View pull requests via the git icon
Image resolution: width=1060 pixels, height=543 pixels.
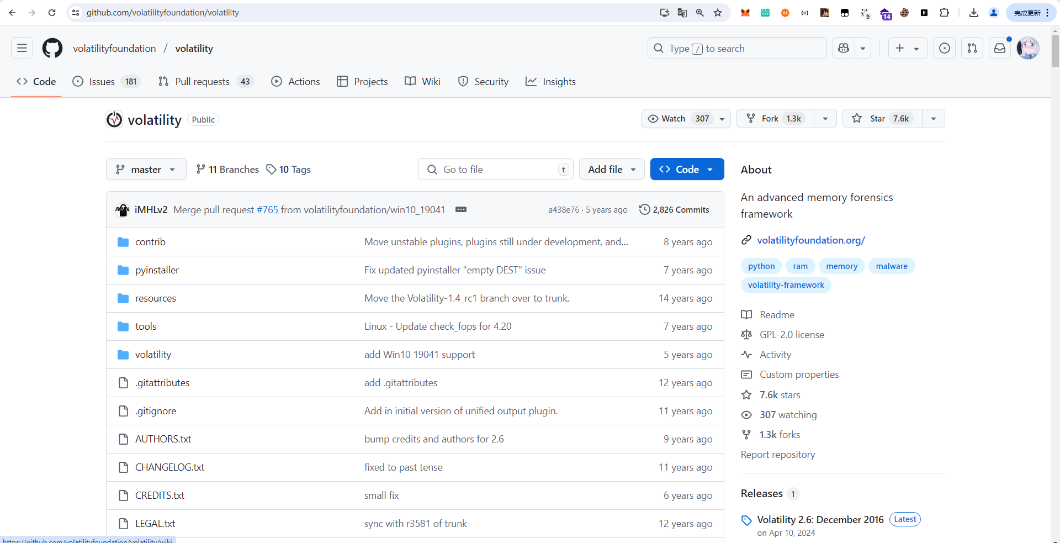[972, 48]
